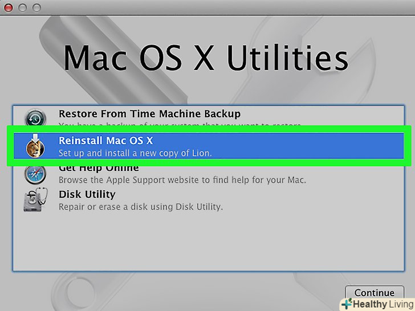Minimize the Mac OS X Utilities window
415x311 pixels.
pyautogui.click(x=23, y=8)
